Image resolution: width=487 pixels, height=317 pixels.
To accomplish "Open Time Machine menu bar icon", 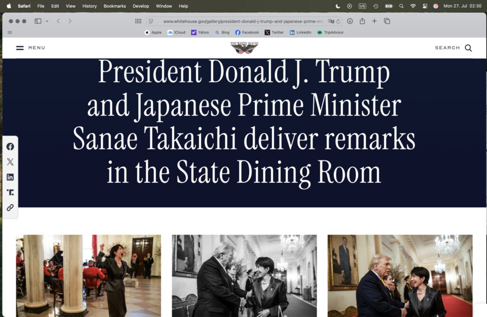I will click(x=376, y=6).
